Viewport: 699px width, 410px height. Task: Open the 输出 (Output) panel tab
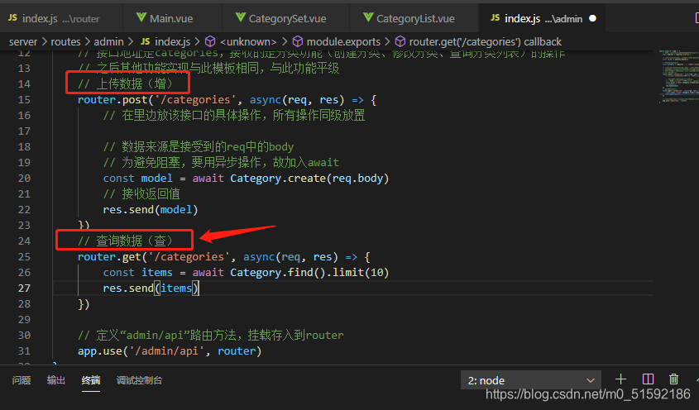pyautogui.click(x=56, y=380)
